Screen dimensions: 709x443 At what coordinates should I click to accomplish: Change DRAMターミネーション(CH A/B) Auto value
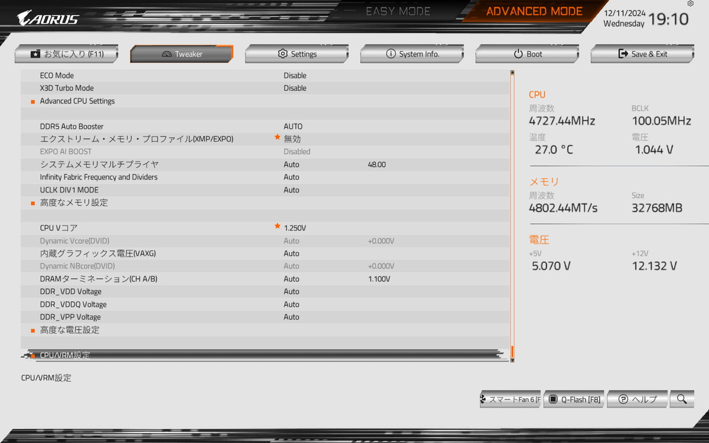[291, 279]
